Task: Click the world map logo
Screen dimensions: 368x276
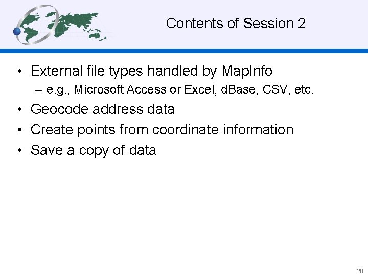Action: click(x=64, y=25)
